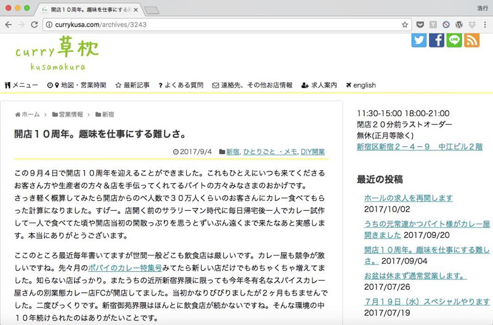
Task: Close the 開店１０周年 browser tab
Action: (x=136, y=10)
